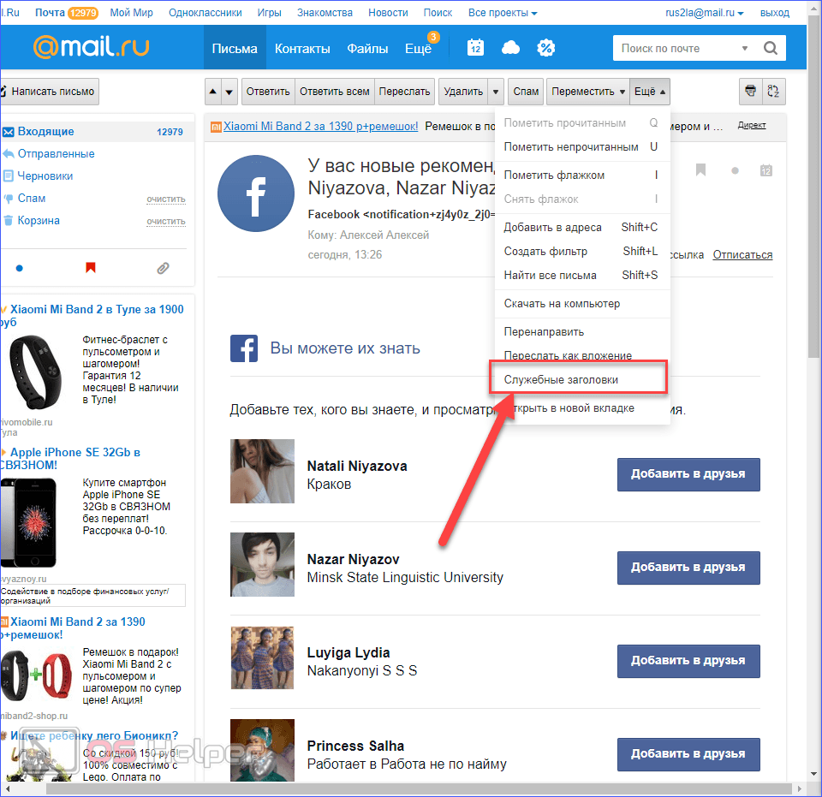Flag this message with the bookmark icon

(x=700, y=170)
